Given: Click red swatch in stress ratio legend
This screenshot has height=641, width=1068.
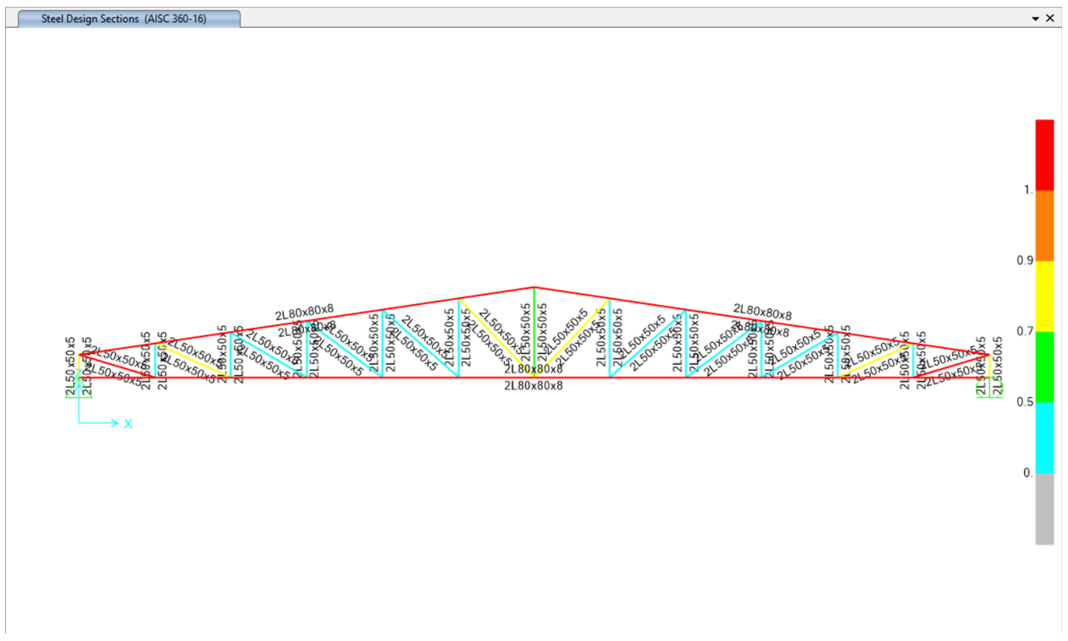Looking at the screenshot, I should tap(1044, 154).
